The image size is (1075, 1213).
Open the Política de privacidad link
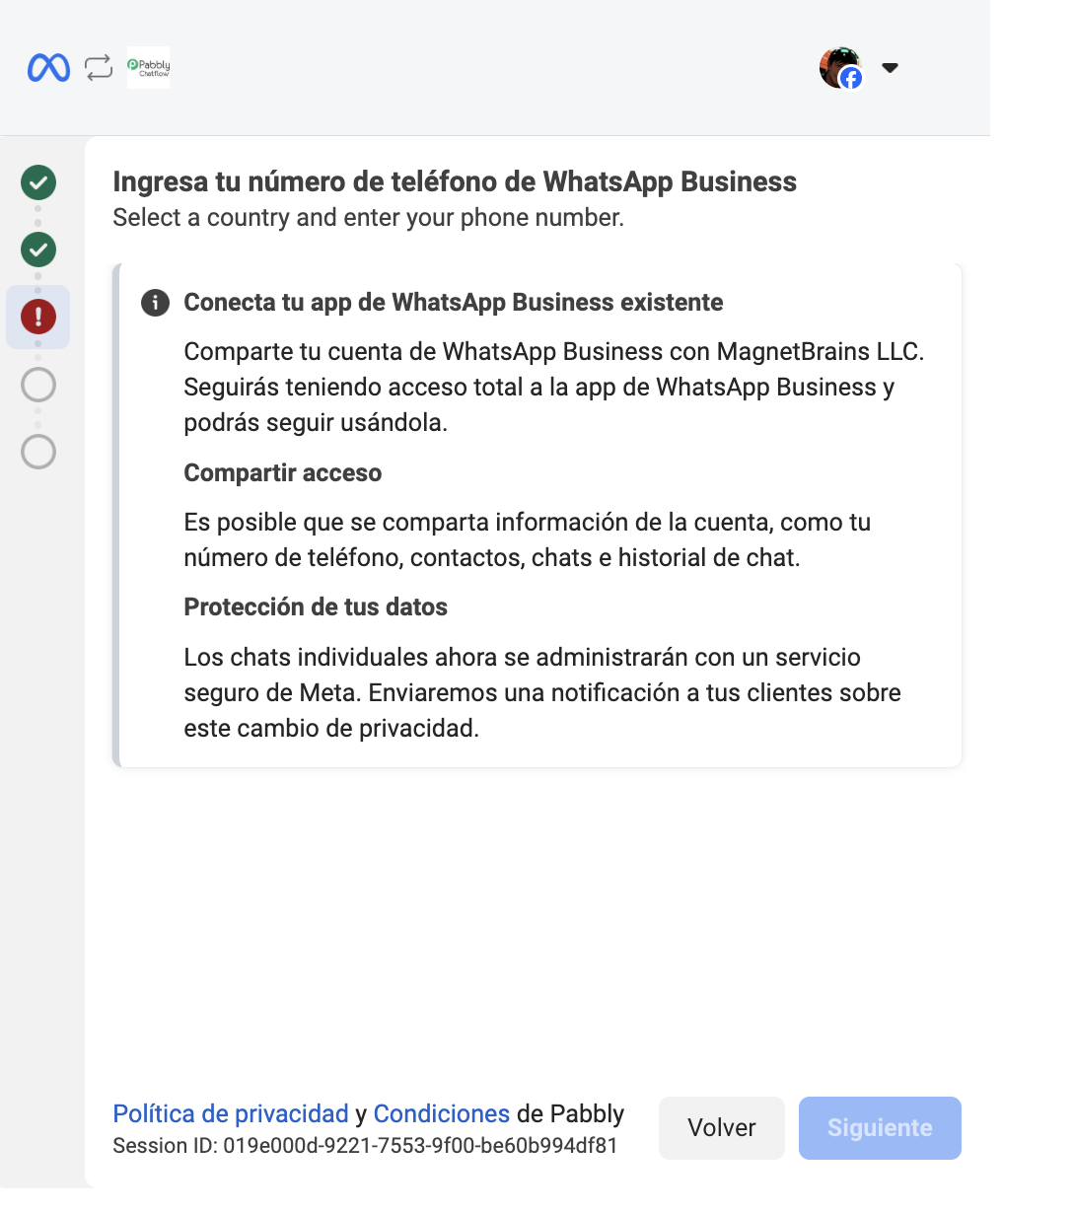[x=231, y=1113]
